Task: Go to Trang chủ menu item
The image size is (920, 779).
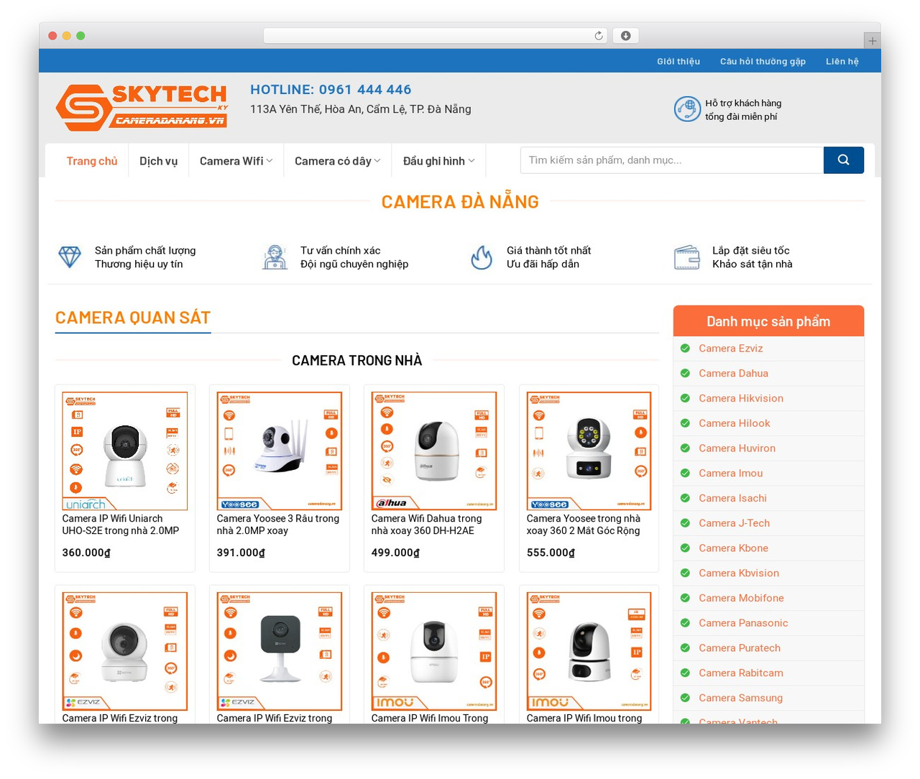Action: [92, 161]
